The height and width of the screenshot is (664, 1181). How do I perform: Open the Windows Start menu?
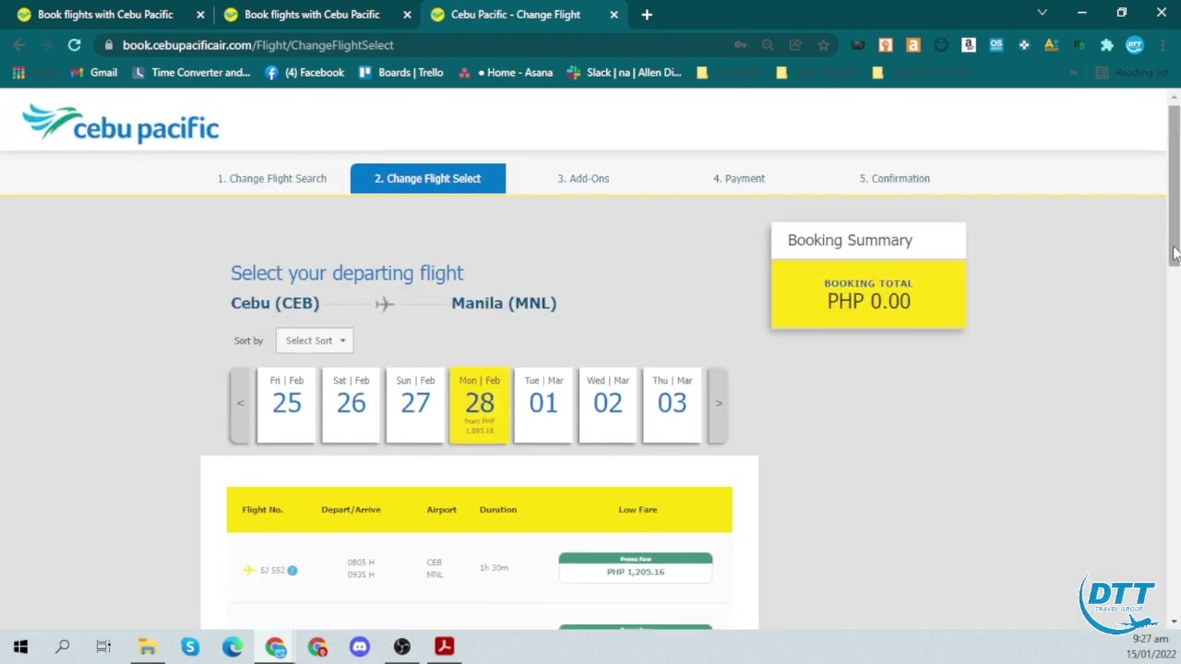point(20,646)
